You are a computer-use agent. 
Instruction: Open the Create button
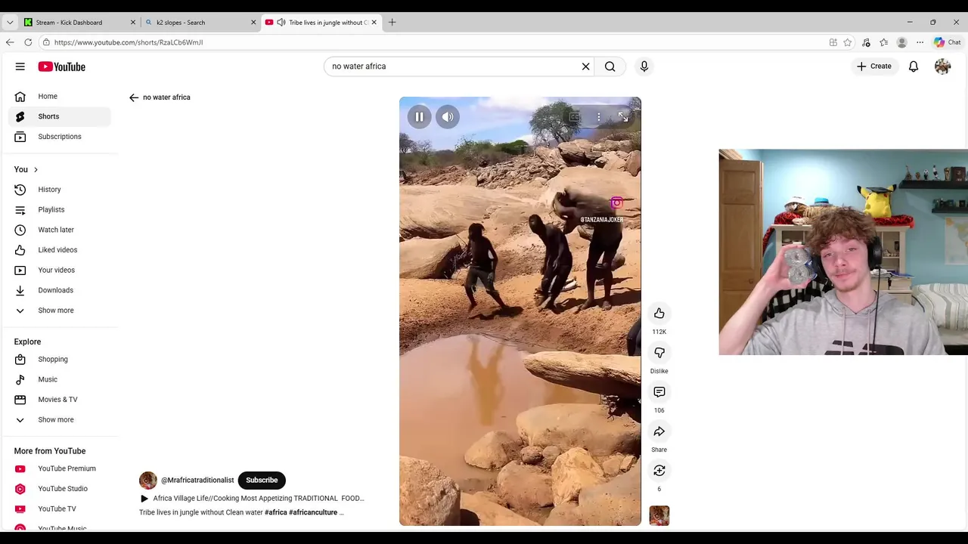click(873, 66)
